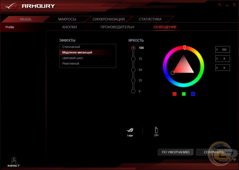Click the hue marker on color wheel
239x170 pixels.
tap(184, 47)
